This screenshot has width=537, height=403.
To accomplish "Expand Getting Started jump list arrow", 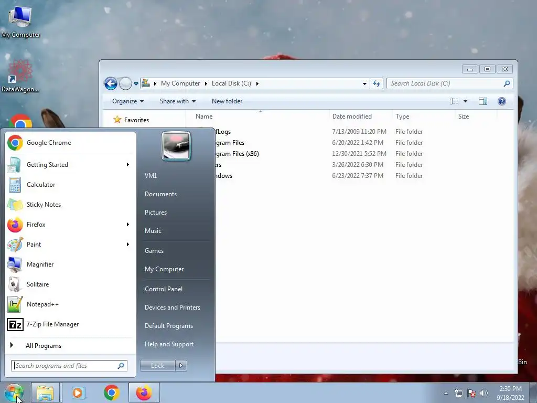I will (128, 164).
